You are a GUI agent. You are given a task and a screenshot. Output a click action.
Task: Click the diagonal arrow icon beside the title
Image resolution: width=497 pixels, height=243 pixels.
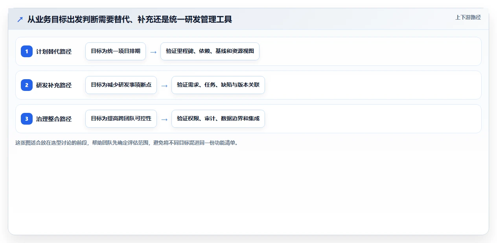(x=20, y=19)
